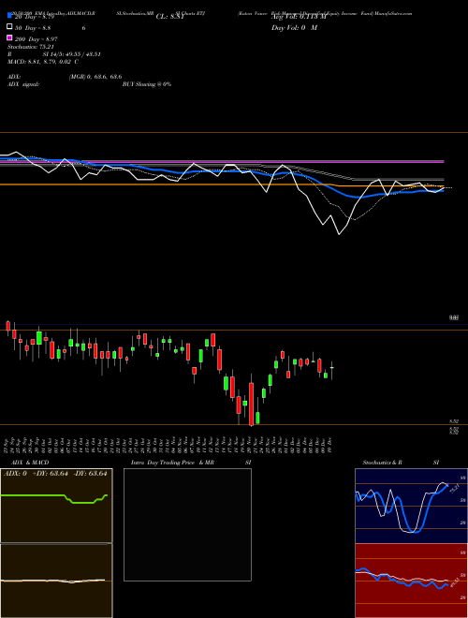The height and width of the screenshot is (618, 468).
Task: Click the 'BUY Slowing @ 0%' ADX signal text
Action: (147, 84)
